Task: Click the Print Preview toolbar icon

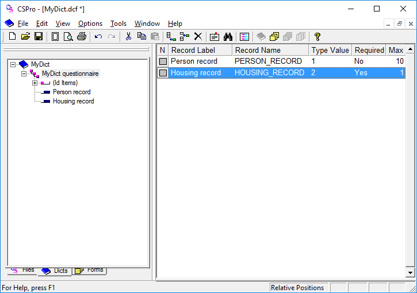Action: 68,37
